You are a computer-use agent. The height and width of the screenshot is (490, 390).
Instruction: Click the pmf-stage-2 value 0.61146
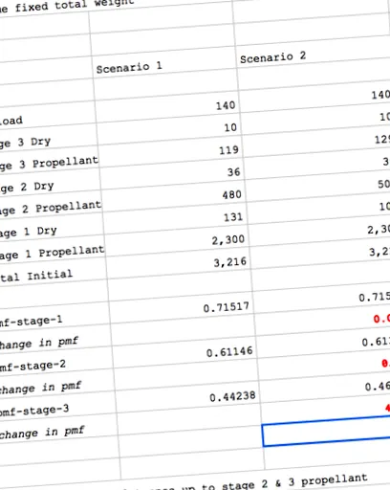tap(229, 352)
